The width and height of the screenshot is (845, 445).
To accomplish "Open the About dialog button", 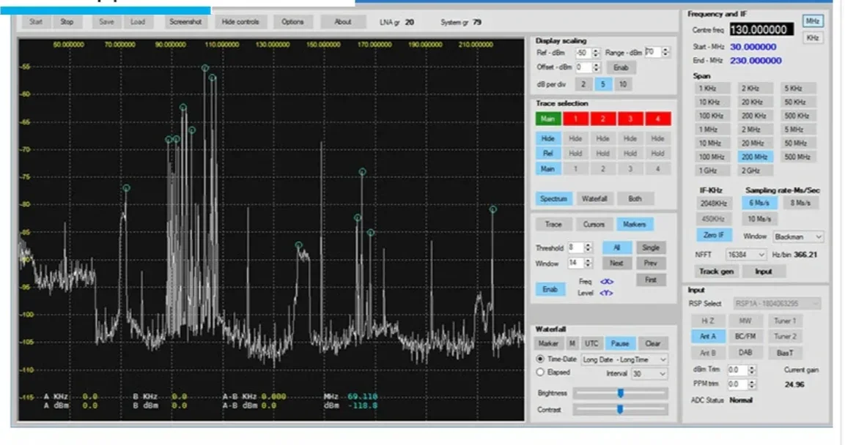I will coord(342,22).
